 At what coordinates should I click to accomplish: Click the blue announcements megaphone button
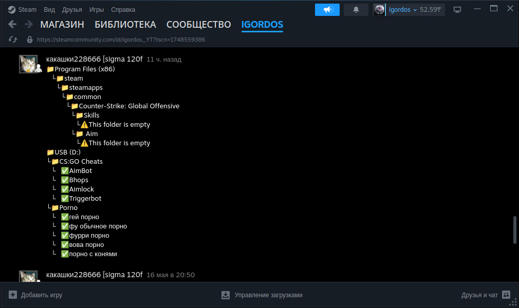click(327, 10)
